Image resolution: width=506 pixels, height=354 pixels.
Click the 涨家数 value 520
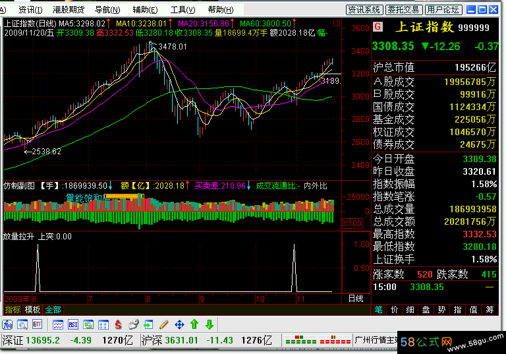click(x=425, y=274)
